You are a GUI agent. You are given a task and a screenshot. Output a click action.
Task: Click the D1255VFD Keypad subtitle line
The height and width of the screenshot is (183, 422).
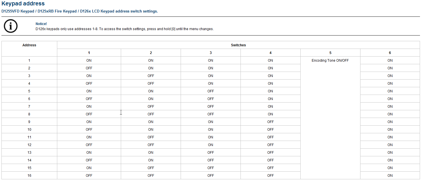79,11
